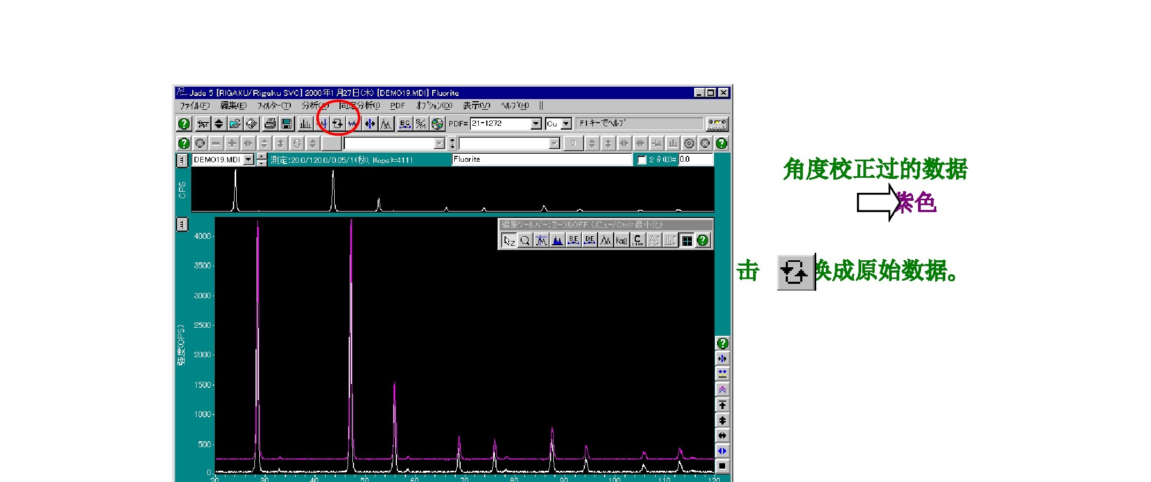Click the Fluorite sample name field
1151x482 pixels.
click(542, 160)
